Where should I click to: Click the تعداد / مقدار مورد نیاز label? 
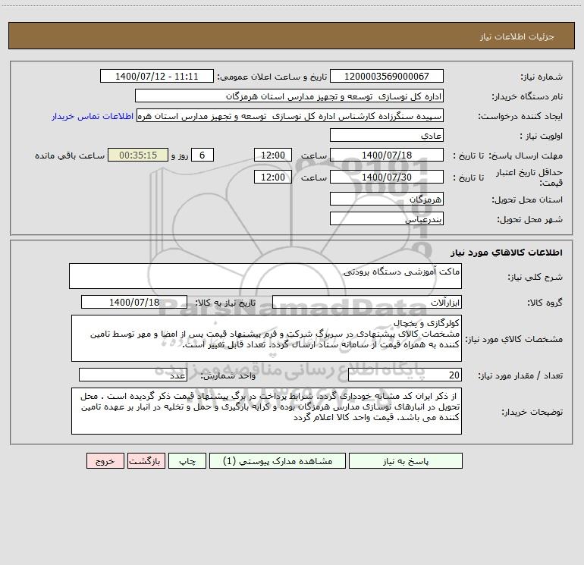pyautogui.click(x=520, y=375)
